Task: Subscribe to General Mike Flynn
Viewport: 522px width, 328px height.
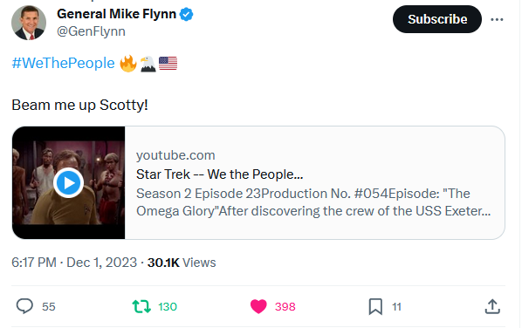Action: coord(437,19)
